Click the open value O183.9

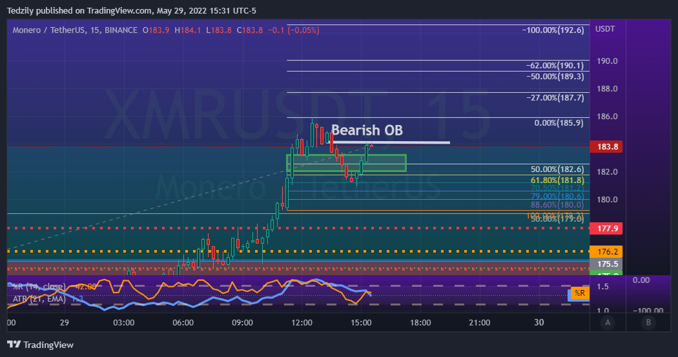[156, 30]
